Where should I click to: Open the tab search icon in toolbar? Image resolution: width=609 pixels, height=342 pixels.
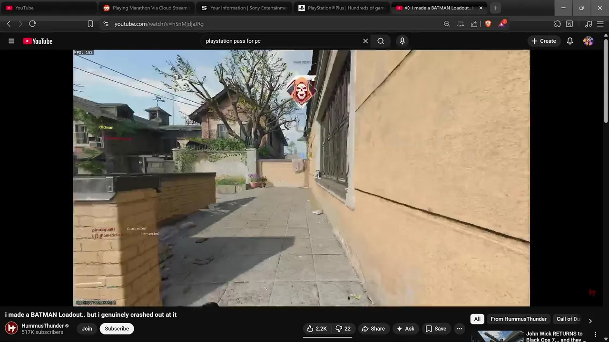pos(569,24)
